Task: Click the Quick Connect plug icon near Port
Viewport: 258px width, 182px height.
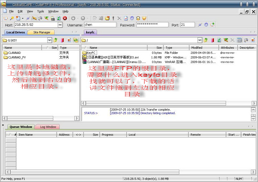Action: click(x=200, y=25)
